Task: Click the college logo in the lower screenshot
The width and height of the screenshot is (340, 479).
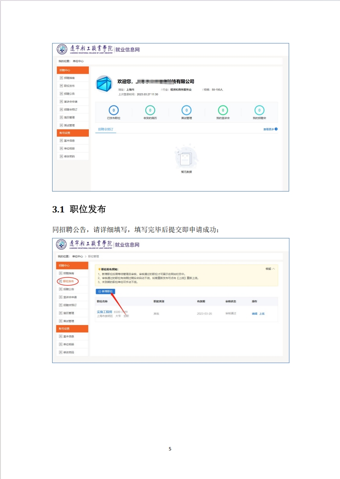Action: 61,244
